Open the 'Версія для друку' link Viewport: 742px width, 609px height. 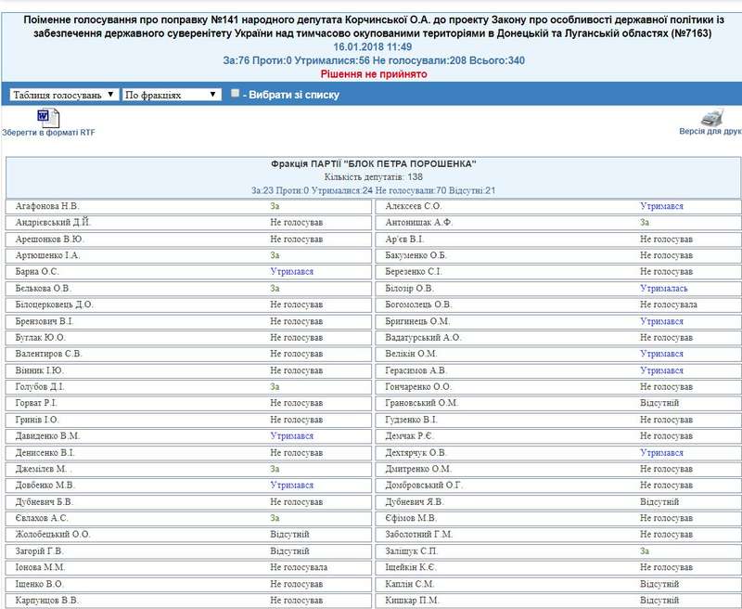(710, 132)
